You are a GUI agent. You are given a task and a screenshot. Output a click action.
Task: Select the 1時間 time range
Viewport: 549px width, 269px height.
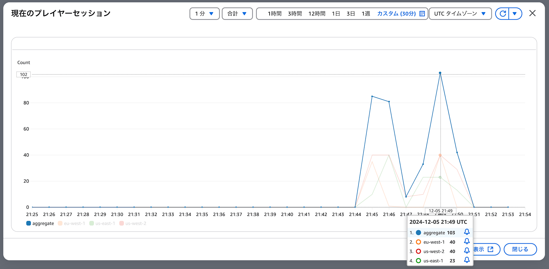coord(275,14)
